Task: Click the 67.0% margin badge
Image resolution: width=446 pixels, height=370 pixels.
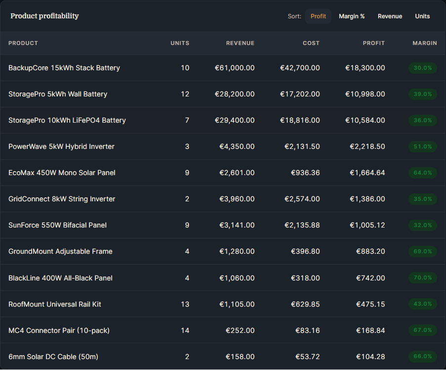Action: click(x=423, y=330)
